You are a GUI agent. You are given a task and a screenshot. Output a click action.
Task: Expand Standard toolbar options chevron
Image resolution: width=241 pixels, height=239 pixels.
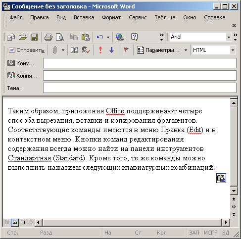(x=162, y=37)
